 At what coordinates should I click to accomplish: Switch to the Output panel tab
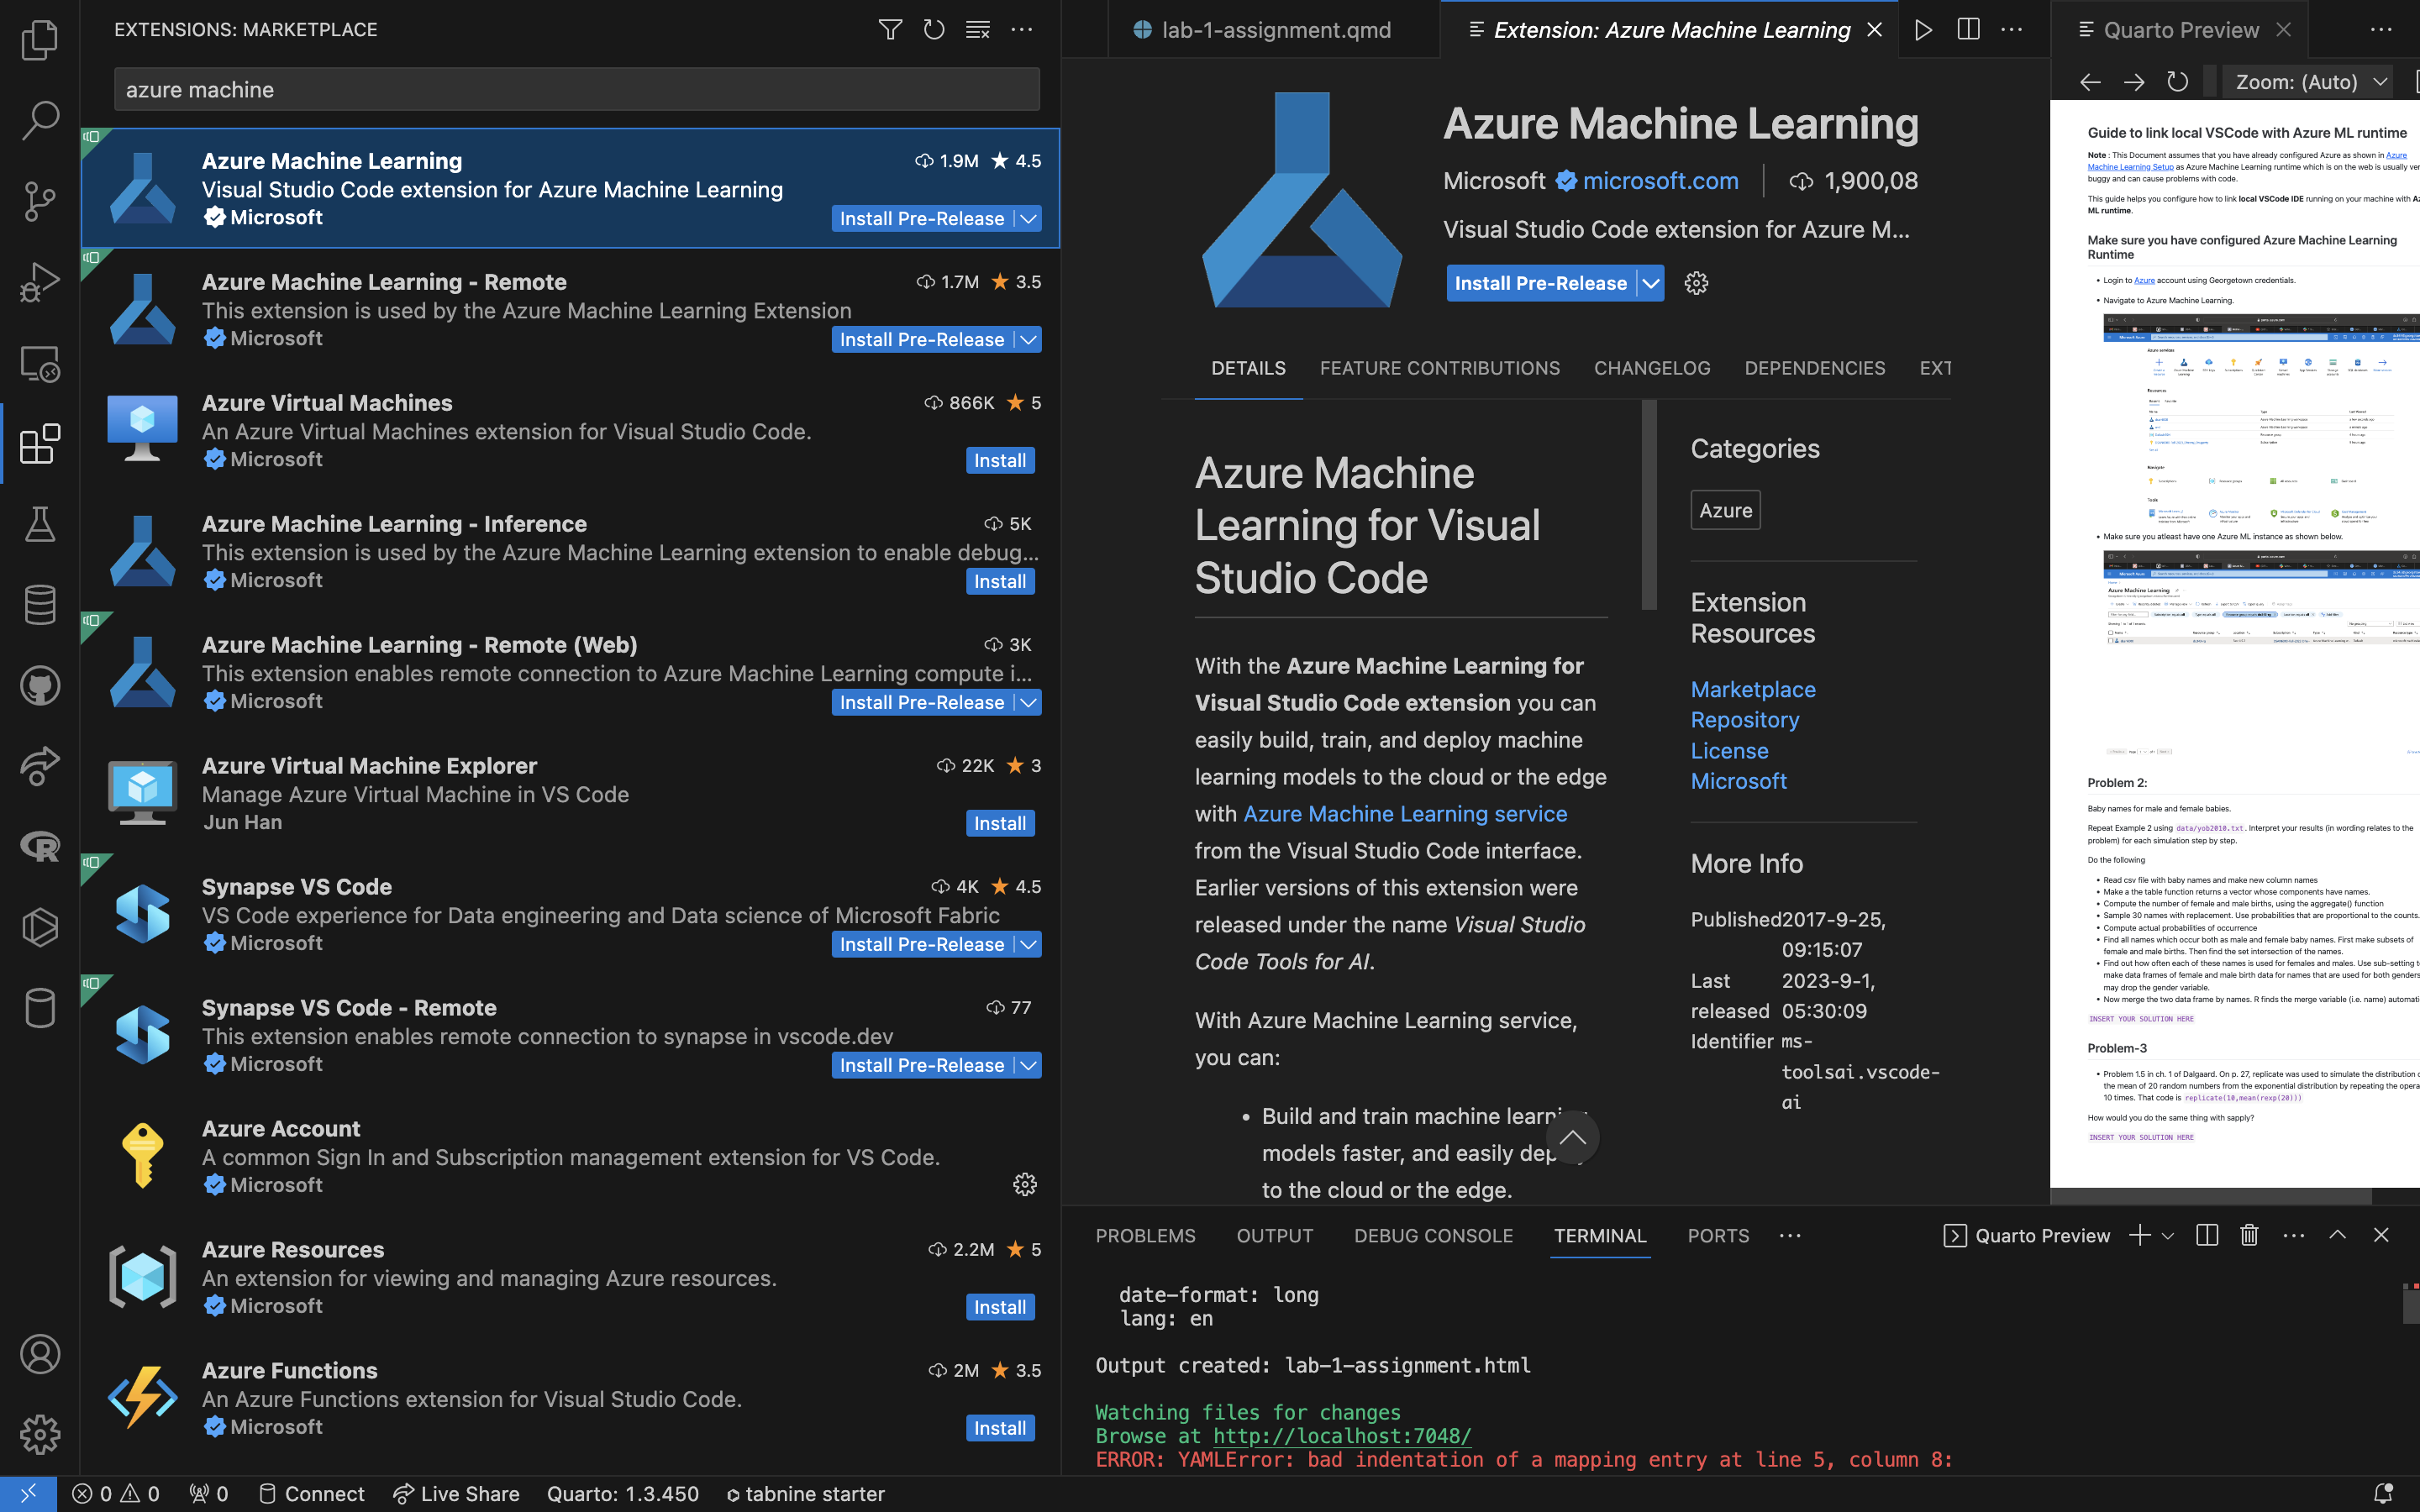tap(1275, 1236)
